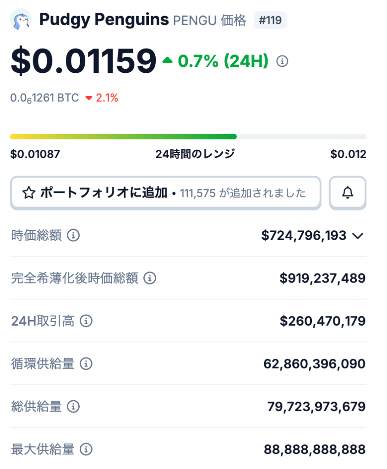Screen dimensions: 387x469
Task: Click the 0.0₆1261 BTC price
Action: pos(44,97)
